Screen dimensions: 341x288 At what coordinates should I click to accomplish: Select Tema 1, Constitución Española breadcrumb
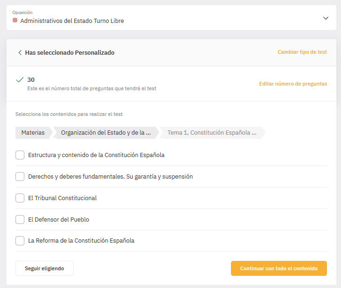tap(212, 133)
